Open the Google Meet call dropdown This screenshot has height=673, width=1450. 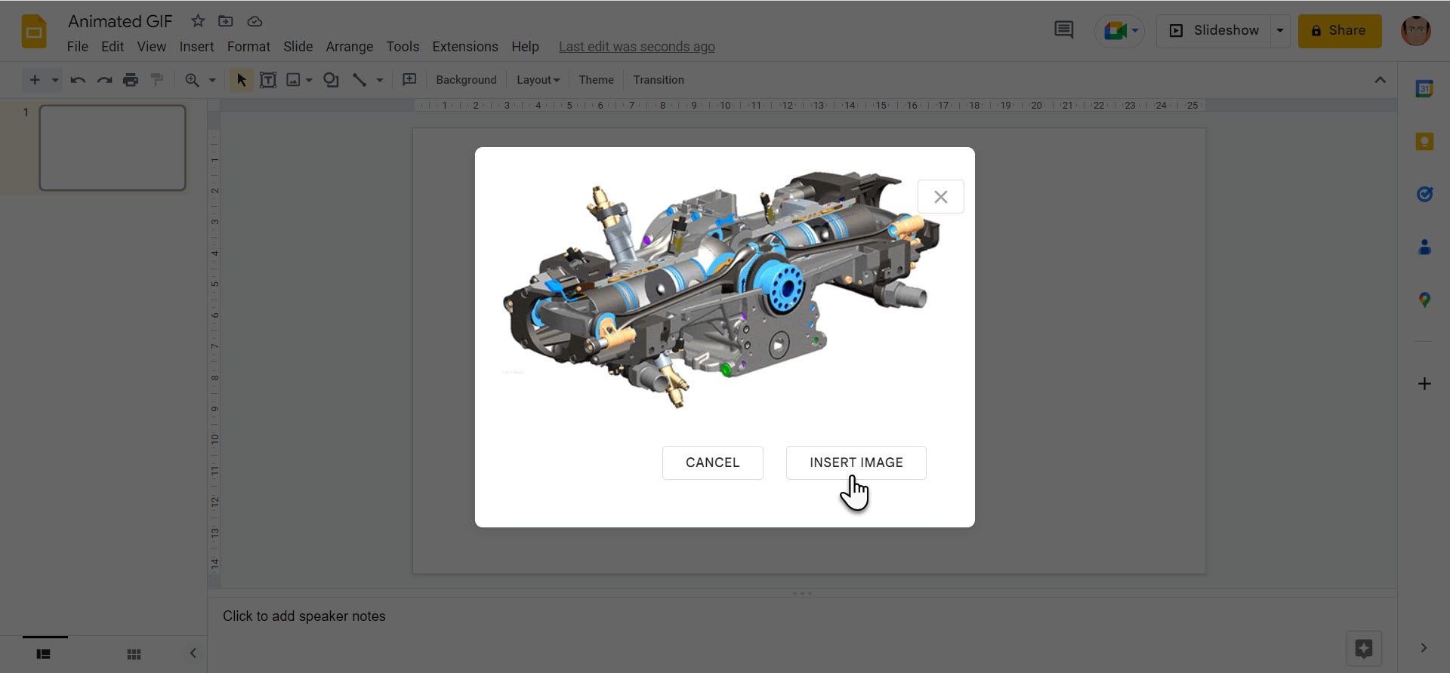point(1119,31)
